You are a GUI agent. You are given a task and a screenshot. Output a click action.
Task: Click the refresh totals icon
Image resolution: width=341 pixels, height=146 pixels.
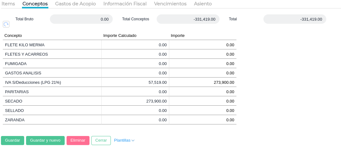tap(6, 24)
